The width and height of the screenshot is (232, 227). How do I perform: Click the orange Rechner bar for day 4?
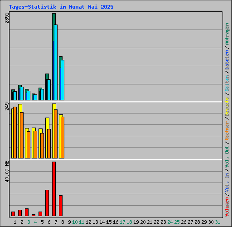(x=35, y=144)
